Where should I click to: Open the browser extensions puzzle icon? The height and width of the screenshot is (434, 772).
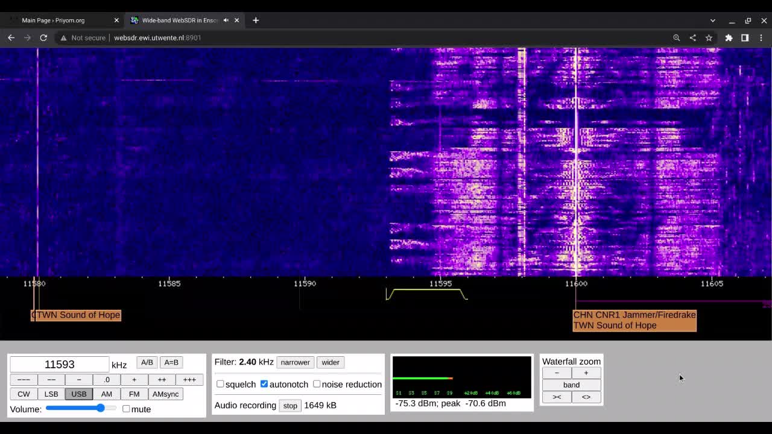click(729, 37)
